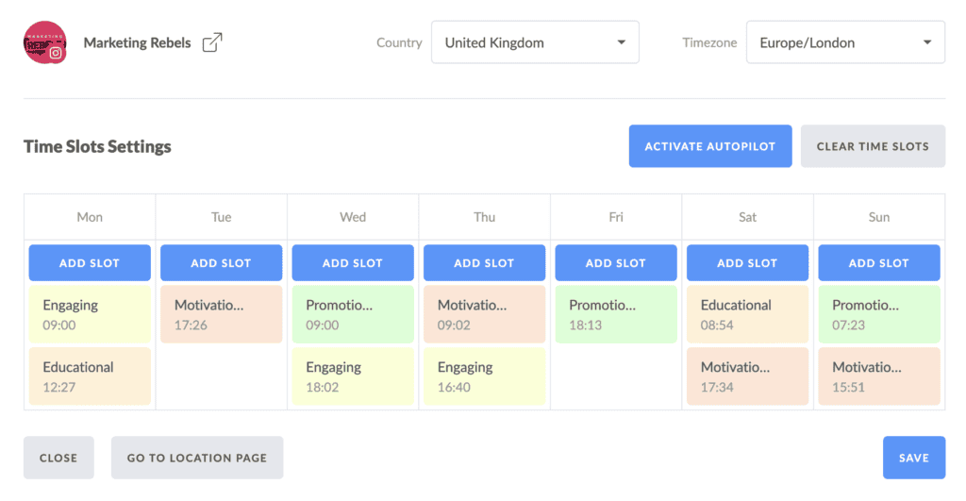The height and width of the screenshot is (501, 966).
Task: Open Wednesday Engaging 18:02 slot
Action: click(x=353, y=376)
